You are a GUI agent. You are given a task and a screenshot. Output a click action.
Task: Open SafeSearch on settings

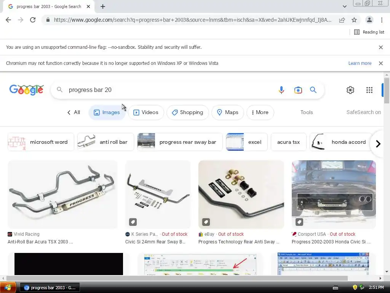[364, 113]
